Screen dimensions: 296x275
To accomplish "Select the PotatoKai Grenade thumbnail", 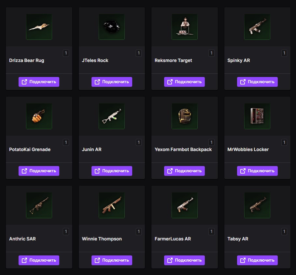I will [x=39, y=116].
